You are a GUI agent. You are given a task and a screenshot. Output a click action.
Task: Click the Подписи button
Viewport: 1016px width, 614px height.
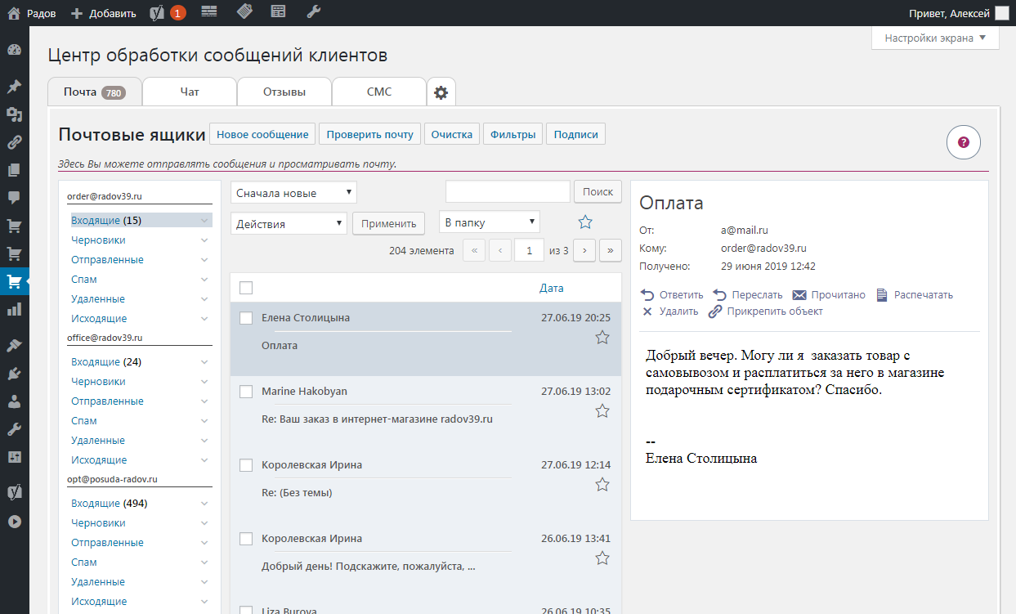click(575, 134)
